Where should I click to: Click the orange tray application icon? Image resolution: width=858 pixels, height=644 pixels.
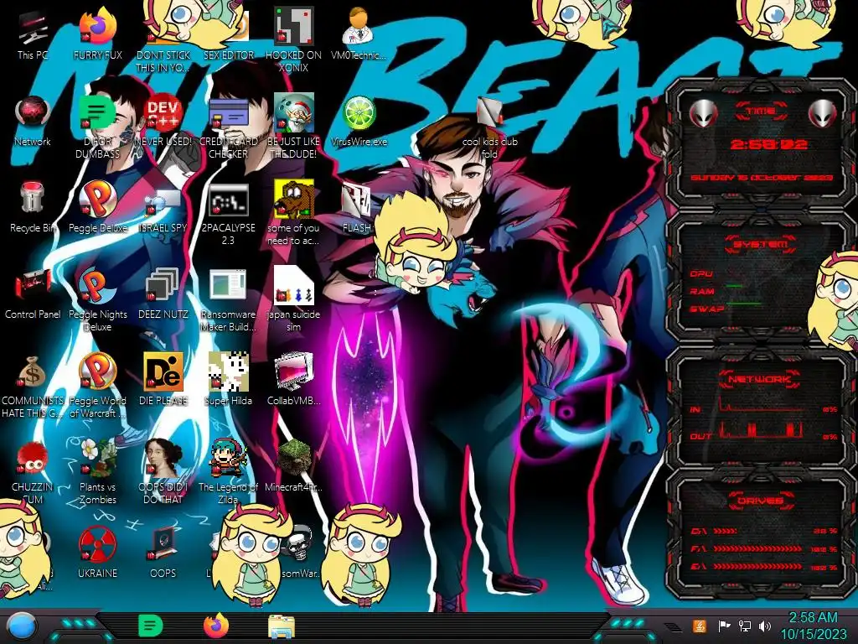point(699,626)
